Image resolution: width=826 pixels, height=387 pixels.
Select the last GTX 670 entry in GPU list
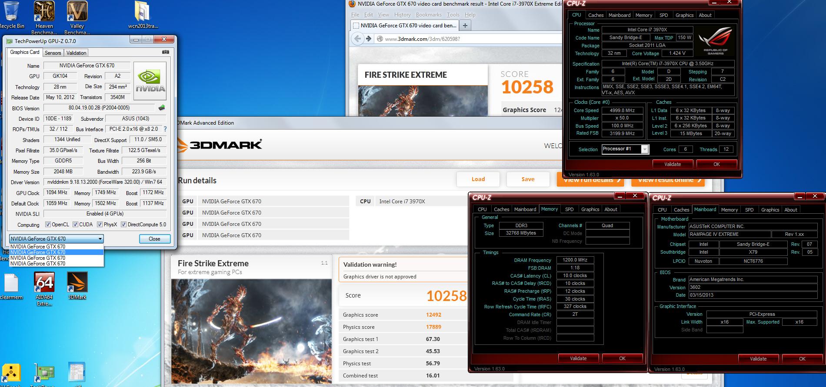click(57, 263)
